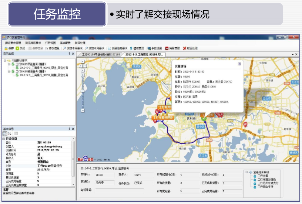This screenshot has width=302, height=204.
Task: Click the red W marker near 昆山 road
Action: pyautogui.click(x=245, y=124)
